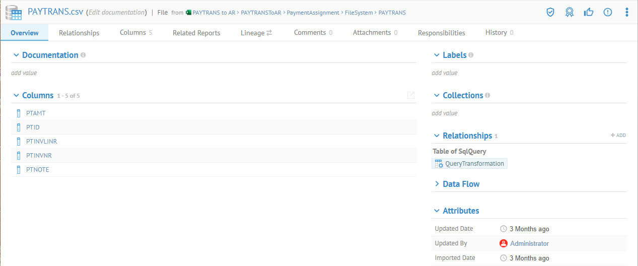Click the certify shield icon
638x266 pixels.
pos(550,12)
